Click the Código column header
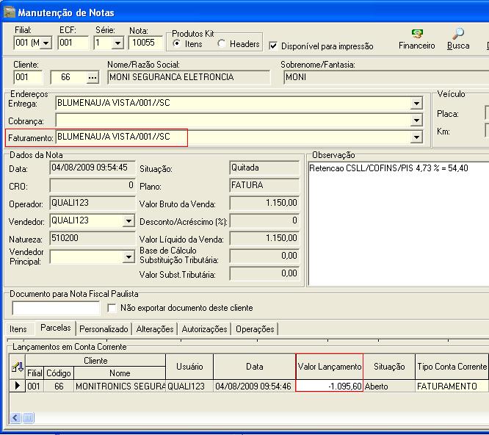 click(x=59, y=373)
